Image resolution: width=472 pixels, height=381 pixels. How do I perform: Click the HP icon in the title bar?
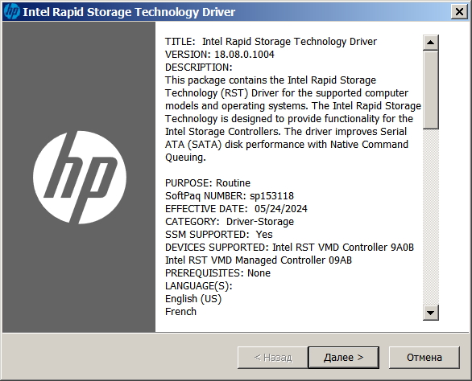12,12
